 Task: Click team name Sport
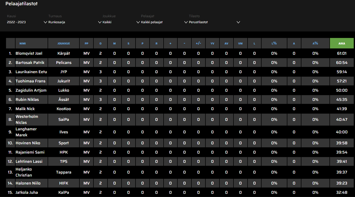[x=64, y=143]
